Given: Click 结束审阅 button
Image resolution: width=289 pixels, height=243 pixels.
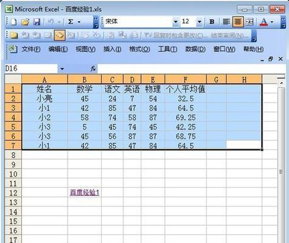Looking at the screenshot, I should click(x=229, y=36).
